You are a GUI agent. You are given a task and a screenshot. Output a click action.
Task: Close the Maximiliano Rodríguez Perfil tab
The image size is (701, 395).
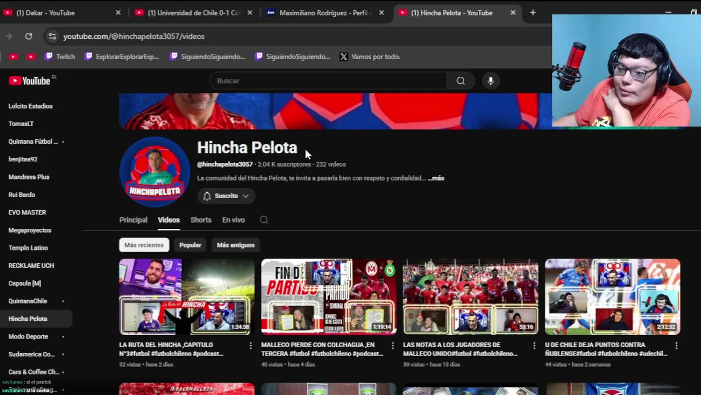pos(381,13)
